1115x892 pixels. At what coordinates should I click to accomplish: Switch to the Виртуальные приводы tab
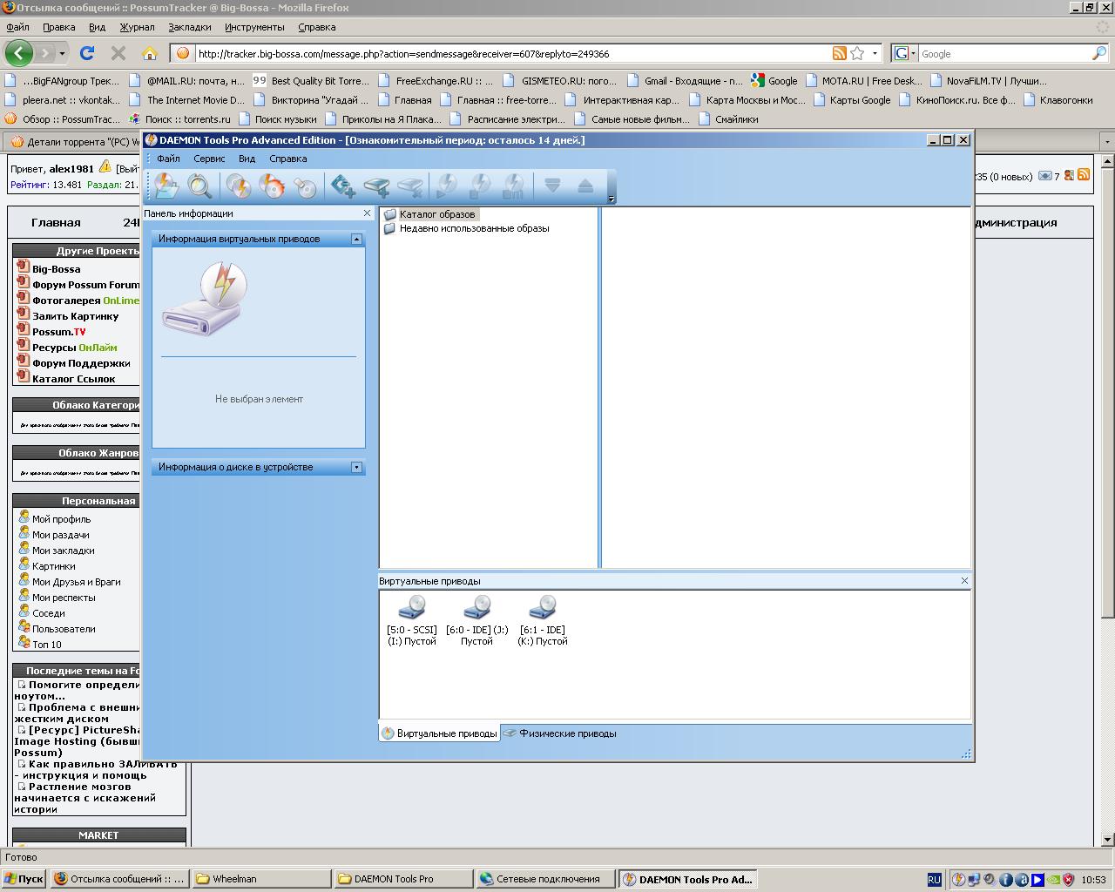tap(440, 733)
